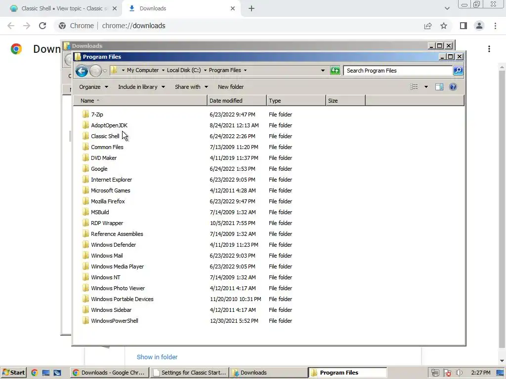506x379 pixels.
Task: Open Explorer help question mark icon
Action: pos(453,87)
